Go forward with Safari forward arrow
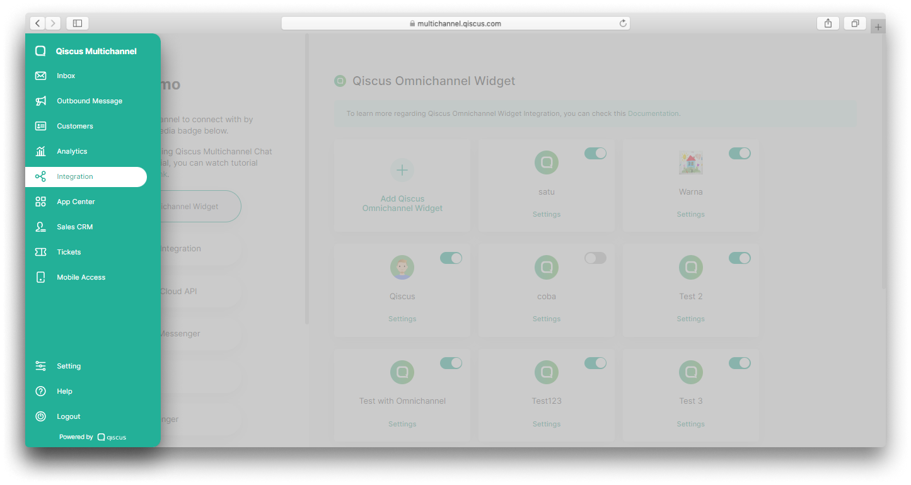Screen dimensions: 911x485 [54, 23]
